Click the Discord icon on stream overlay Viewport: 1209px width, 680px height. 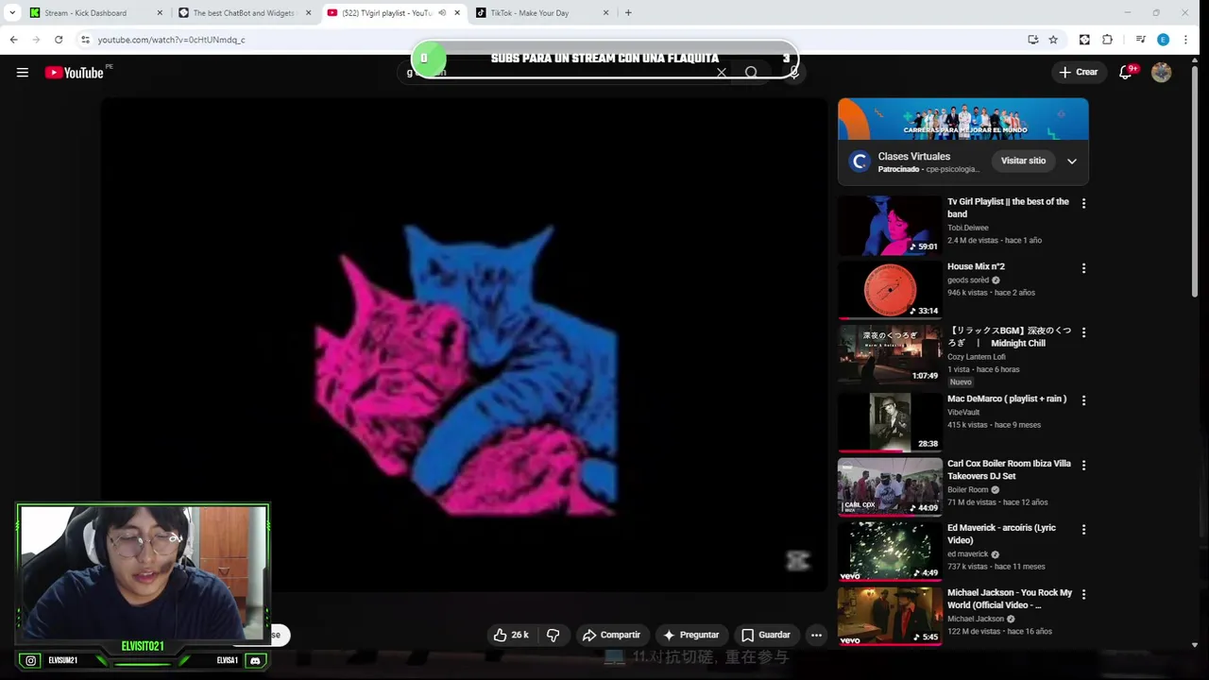point(254,661)
